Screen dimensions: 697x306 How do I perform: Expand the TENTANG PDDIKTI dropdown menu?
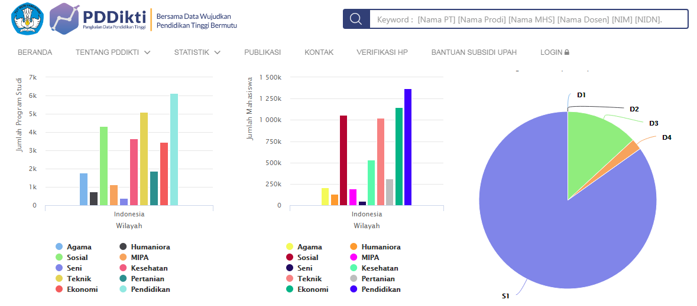(x=113, y=52)
